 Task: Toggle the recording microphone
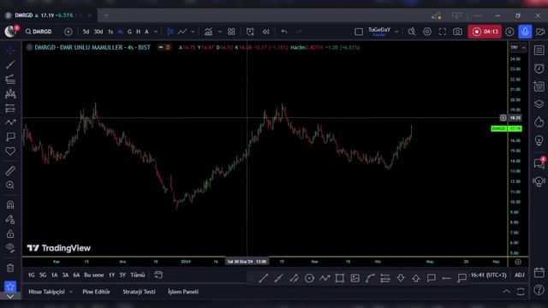[x=525, y=32]
